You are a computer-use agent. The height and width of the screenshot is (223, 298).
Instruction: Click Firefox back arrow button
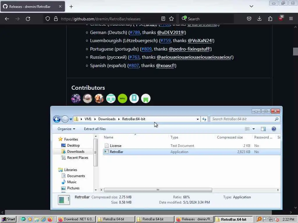(x=7, y=19)
